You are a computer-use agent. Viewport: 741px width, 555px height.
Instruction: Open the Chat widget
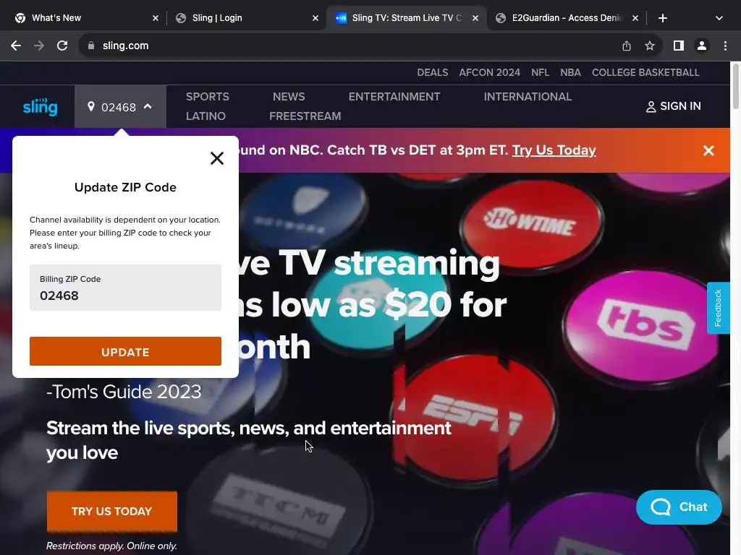679,507
